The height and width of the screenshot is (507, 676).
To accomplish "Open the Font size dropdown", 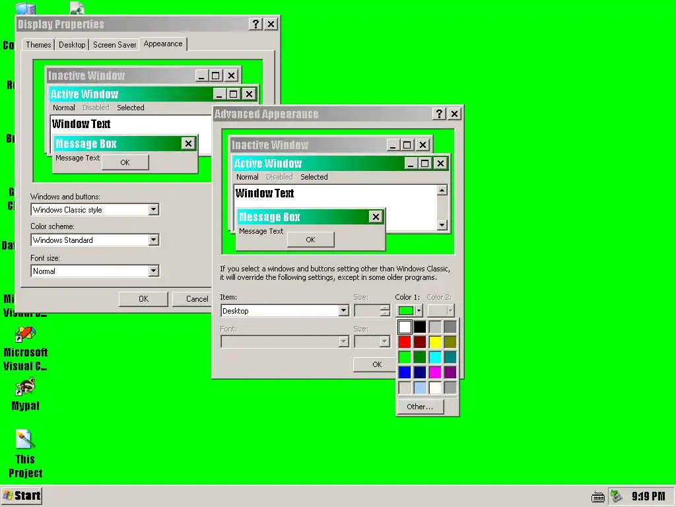I will (153, 271).
